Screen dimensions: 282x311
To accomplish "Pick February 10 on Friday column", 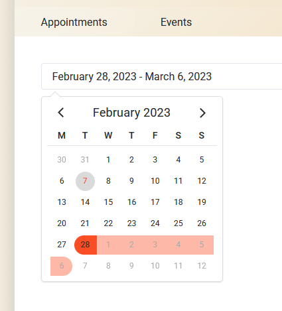I will pyautogui.click(x=155, y=181).
